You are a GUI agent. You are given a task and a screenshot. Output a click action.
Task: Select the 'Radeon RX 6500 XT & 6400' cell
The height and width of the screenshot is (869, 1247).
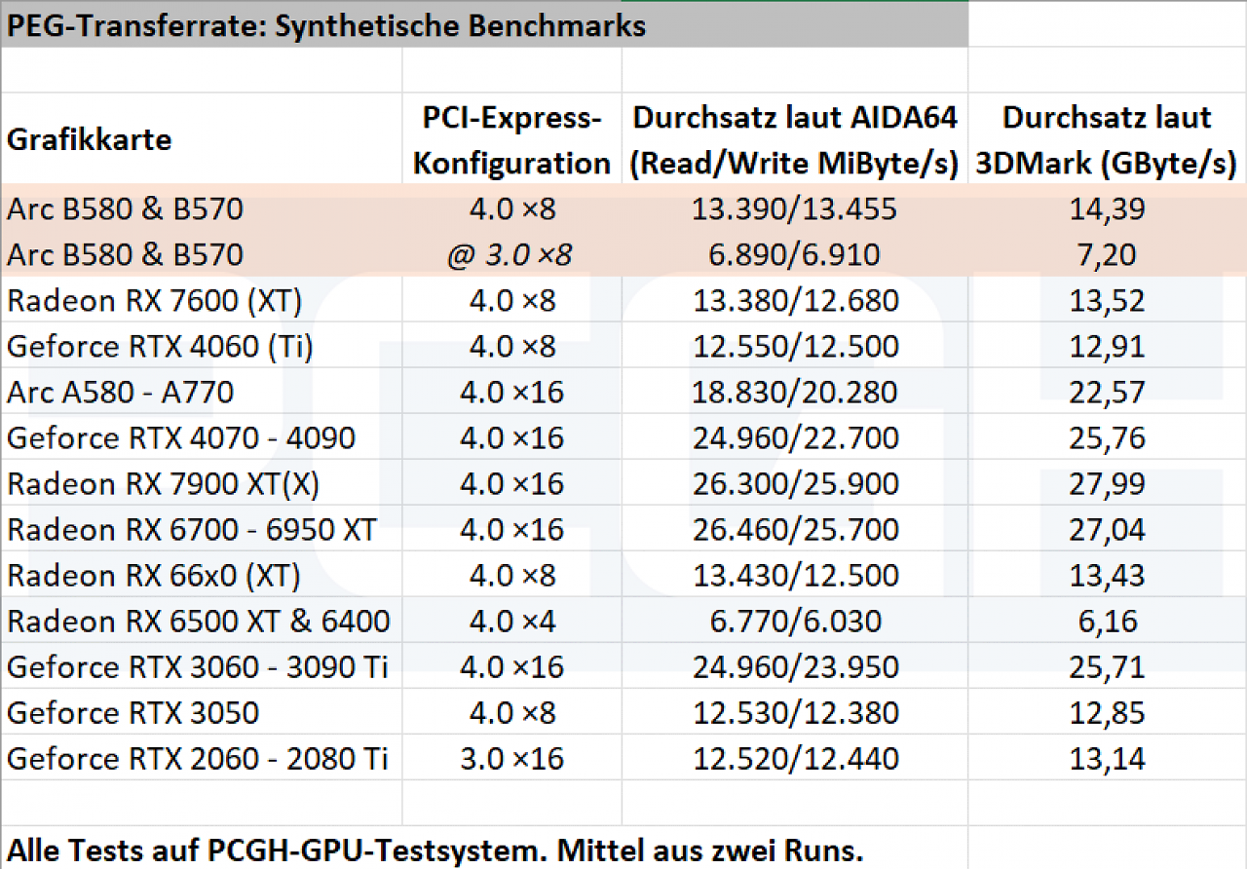coord(202,620)
